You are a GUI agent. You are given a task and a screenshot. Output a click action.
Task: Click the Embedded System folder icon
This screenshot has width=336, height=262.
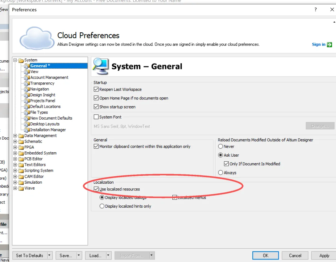click(21, 153)
